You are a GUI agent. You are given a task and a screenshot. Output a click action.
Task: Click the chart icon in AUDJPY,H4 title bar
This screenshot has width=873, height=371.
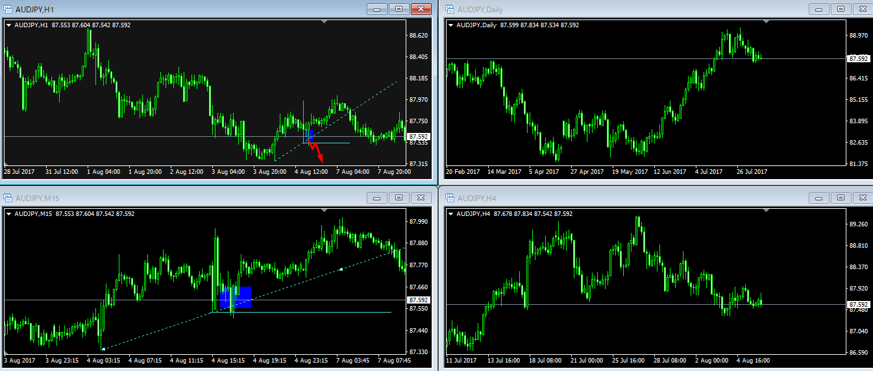(449, 198)
